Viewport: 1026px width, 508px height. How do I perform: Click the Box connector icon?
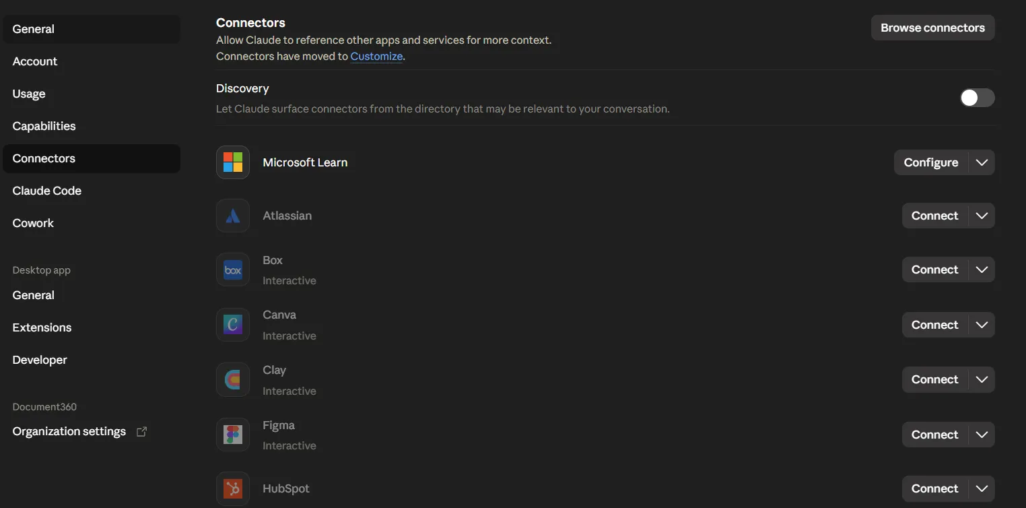point(233,269)
